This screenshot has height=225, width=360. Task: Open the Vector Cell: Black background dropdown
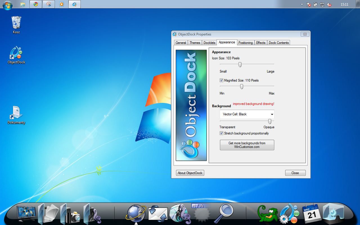247,114
